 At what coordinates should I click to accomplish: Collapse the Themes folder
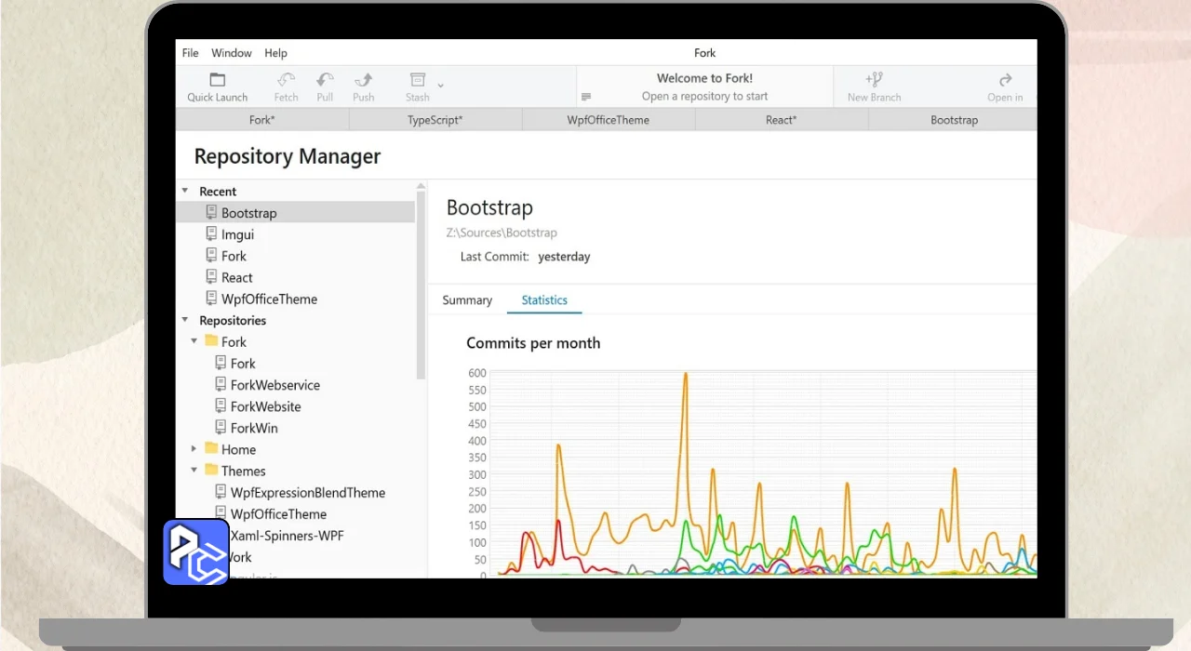(x=194, y=471)
